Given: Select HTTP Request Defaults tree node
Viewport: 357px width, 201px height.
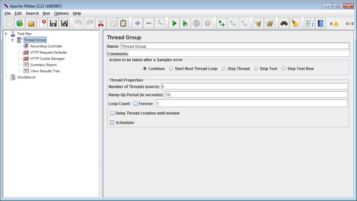Looking at the screenshot, I should pyautogui.click(x=48, y=52).
